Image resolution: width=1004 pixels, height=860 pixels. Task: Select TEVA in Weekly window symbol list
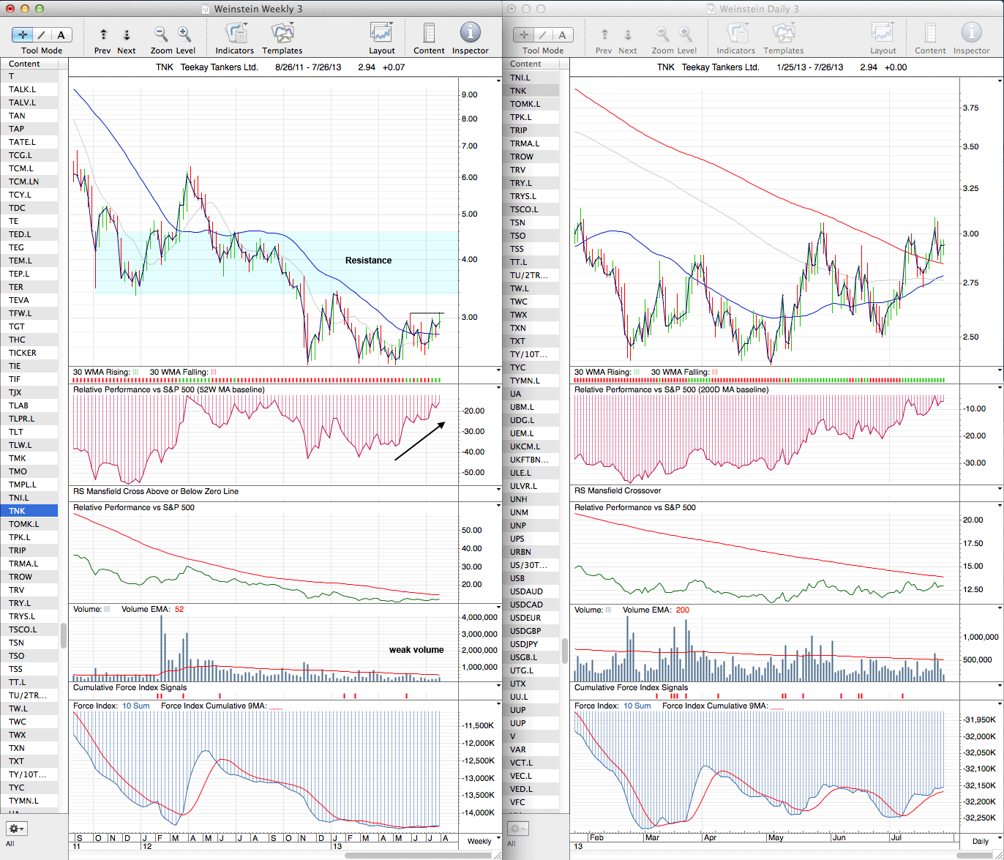(x=18, y=300)
